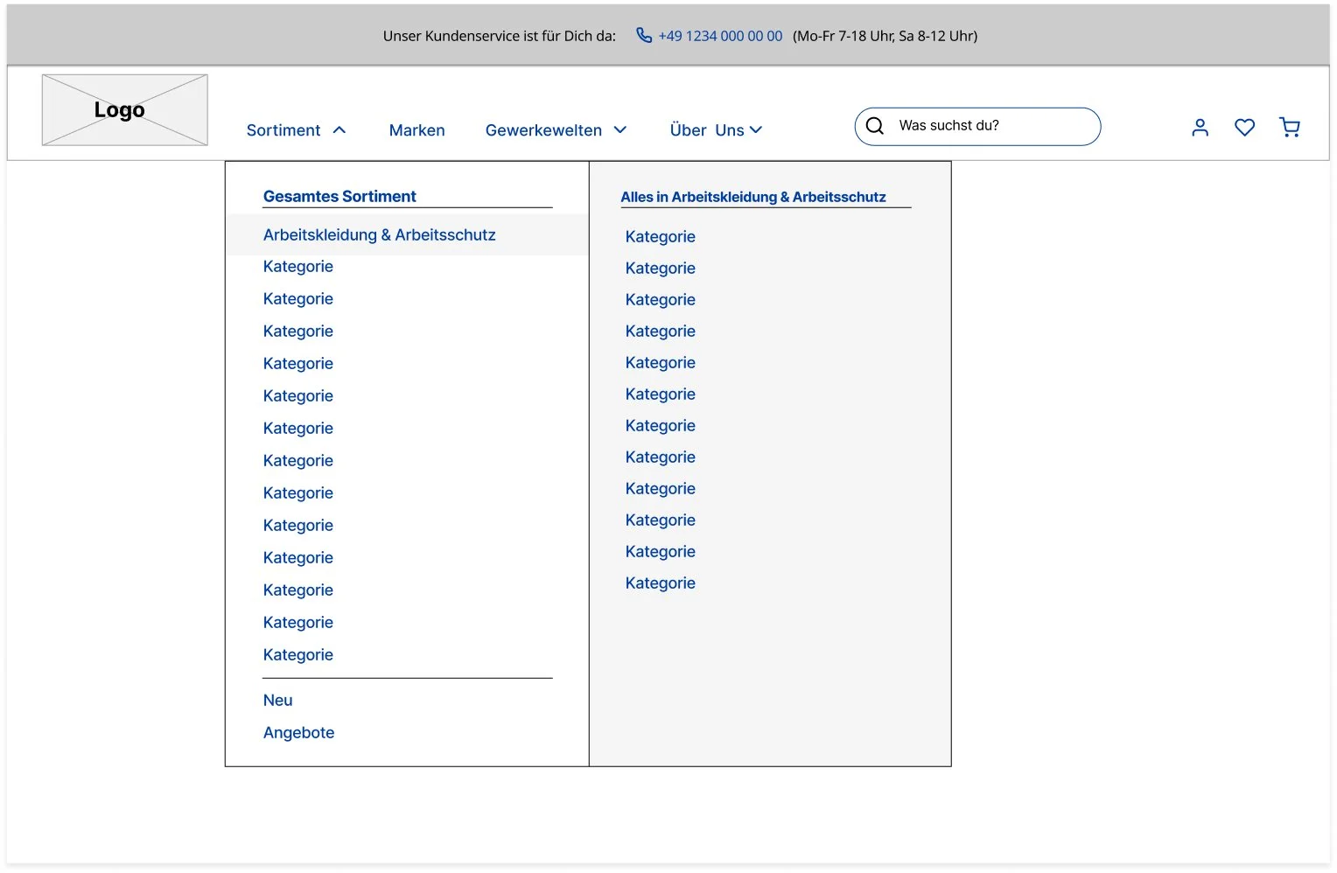Click the Logo placeholder image
The width and height of the screenshot is (1337, 873).
tap(125, 110)
